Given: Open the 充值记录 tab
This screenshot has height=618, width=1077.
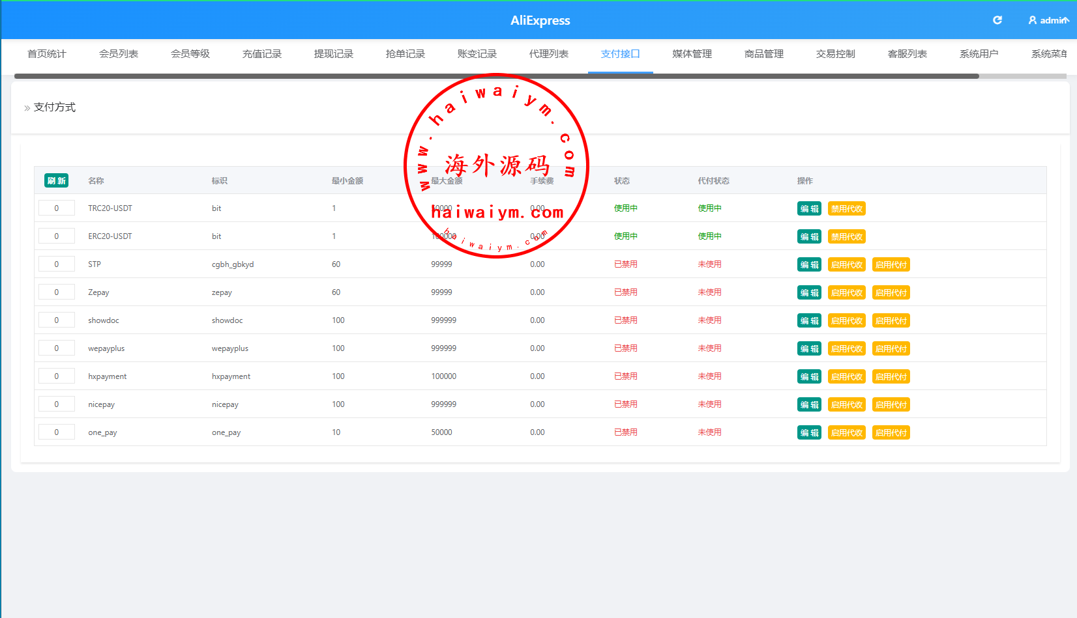Looking at the screenshot, I should 262,54.
